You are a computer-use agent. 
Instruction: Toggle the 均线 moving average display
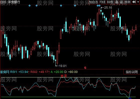(x=103, y=2)
